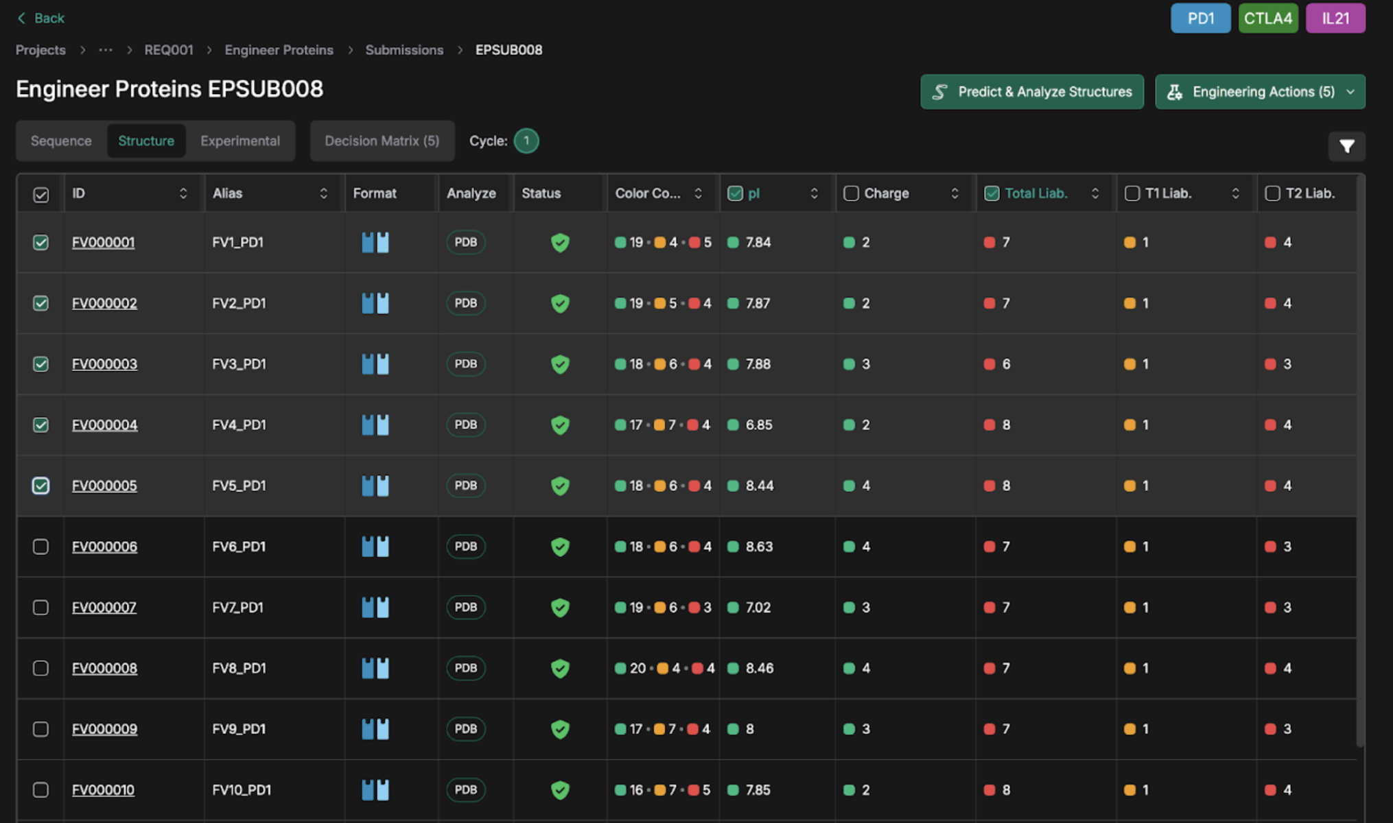Viewport: 1393px width, 823px height.
Task: Switch to the Sequence tab
Action: tap(61, 141)
